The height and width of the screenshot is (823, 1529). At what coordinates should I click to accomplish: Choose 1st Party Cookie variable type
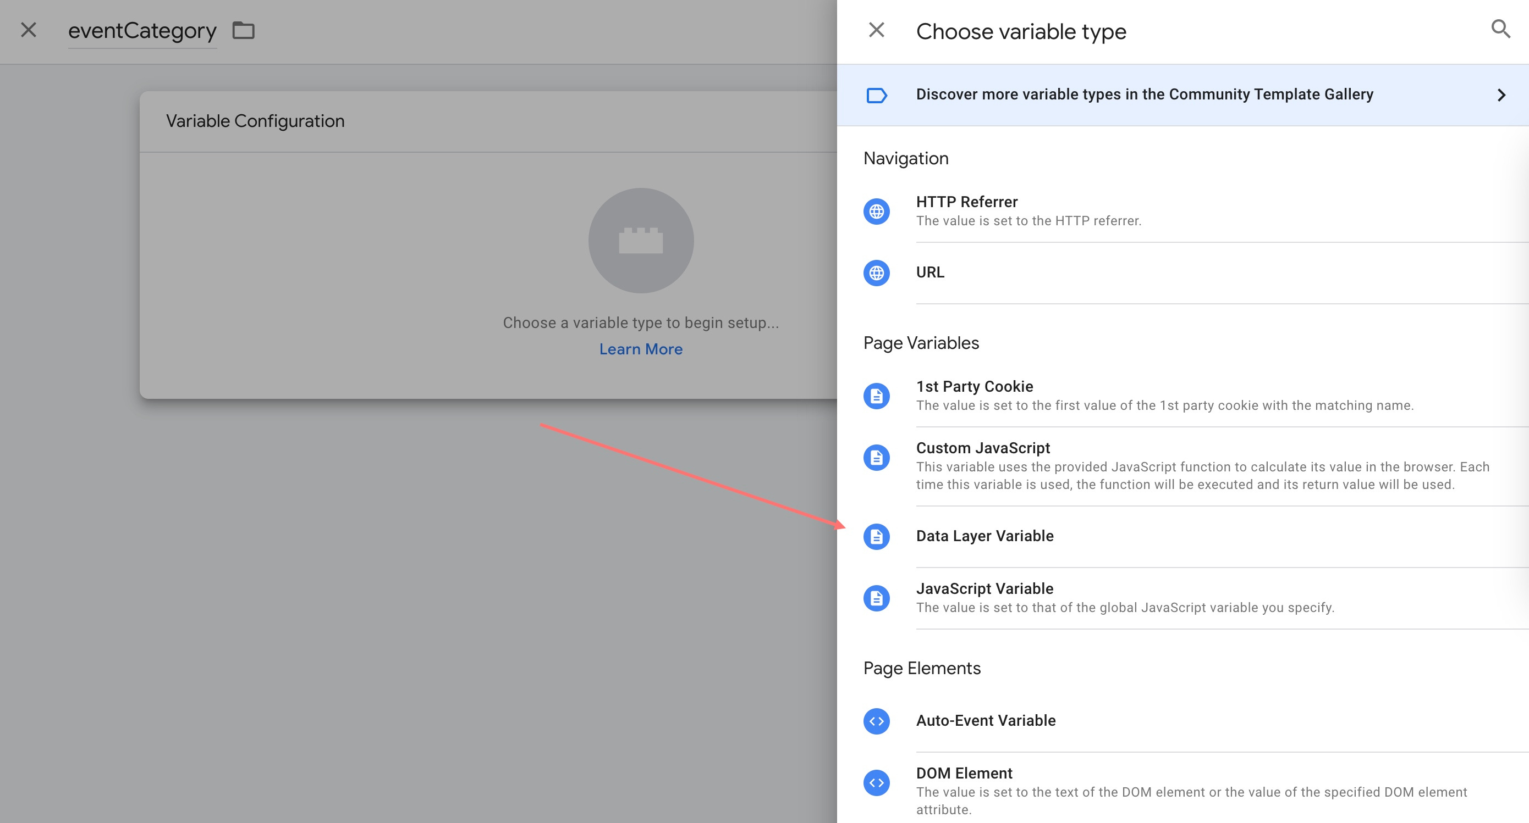point(1182,396)
